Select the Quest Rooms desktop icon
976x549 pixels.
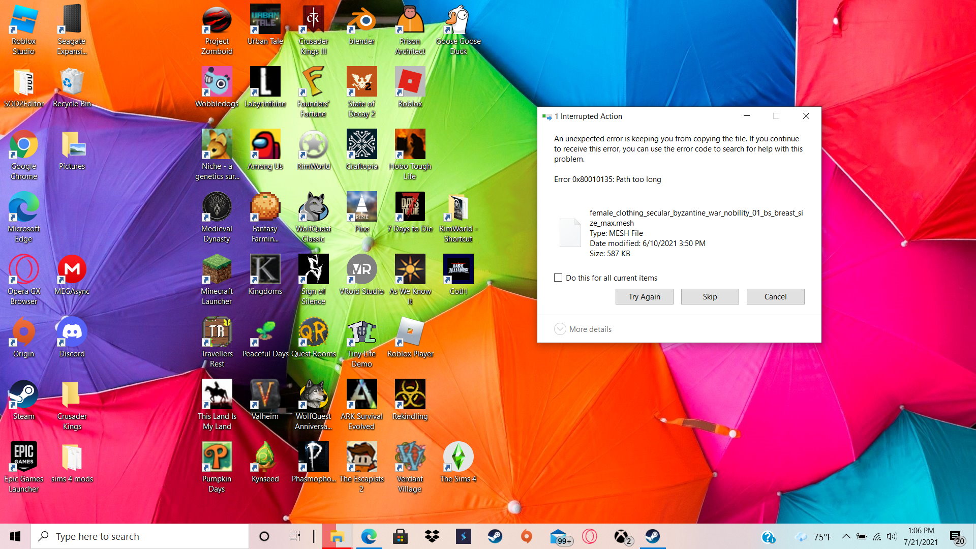click(313, 338)
